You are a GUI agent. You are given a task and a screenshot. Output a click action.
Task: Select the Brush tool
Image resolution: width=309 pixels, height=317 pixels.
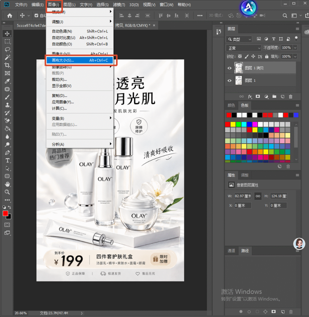point(7,97)
